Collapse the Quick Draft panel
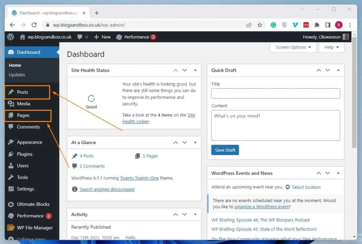The image size is (362, 244). point(338,70)
